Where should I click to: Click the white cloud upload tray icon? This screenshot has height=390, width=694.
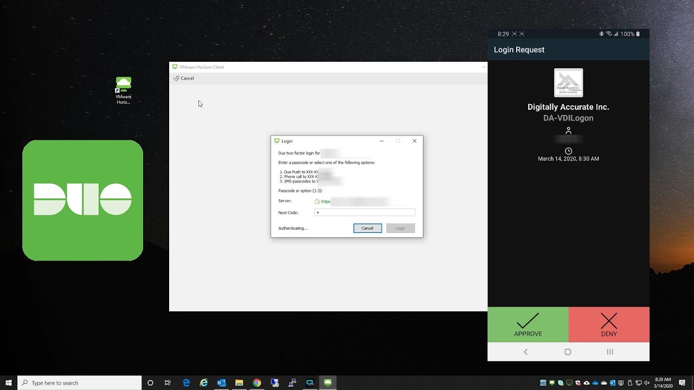tap(587, 383)
